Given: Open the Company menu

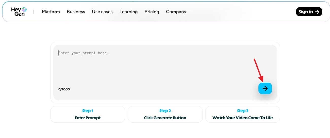Looking at the screenshot, I should point(176,12).
